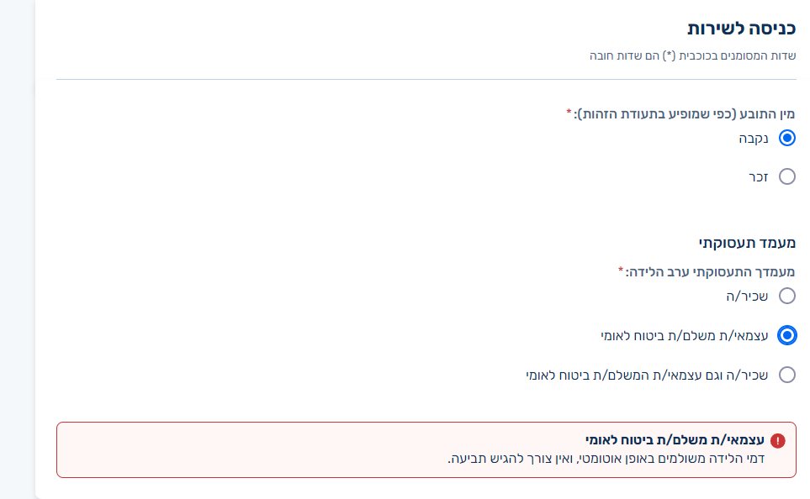Click the נקבה label text
The image size is (810, 499).
pyautogui.click(x=754, y=139)
